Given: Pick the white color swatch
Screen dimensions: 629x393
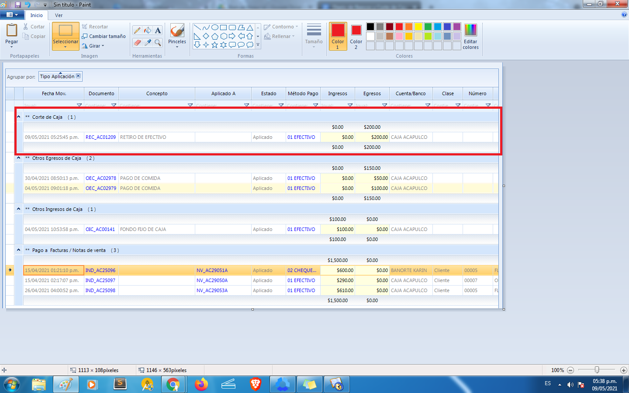Looking at the screenshot, I should click(x=370, y=36).
